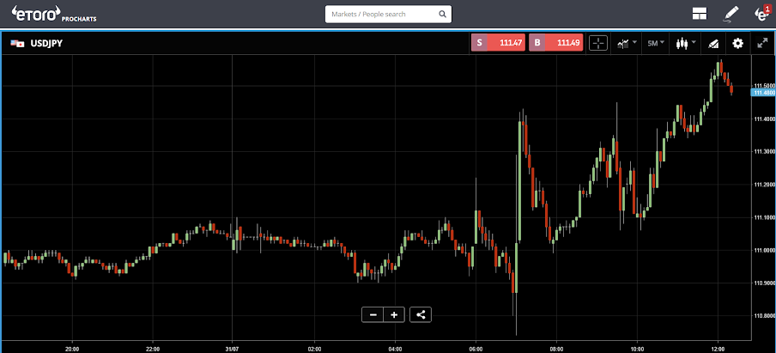This screenshot has height=353, width=776.
Task: Share the chart via share icon
Action: point(421,314)
